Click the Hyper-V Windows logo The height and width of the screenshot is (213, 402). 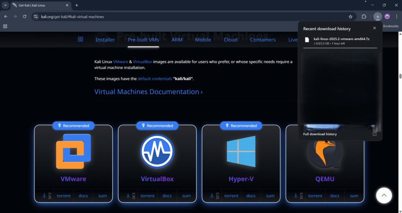click(241, 152)
